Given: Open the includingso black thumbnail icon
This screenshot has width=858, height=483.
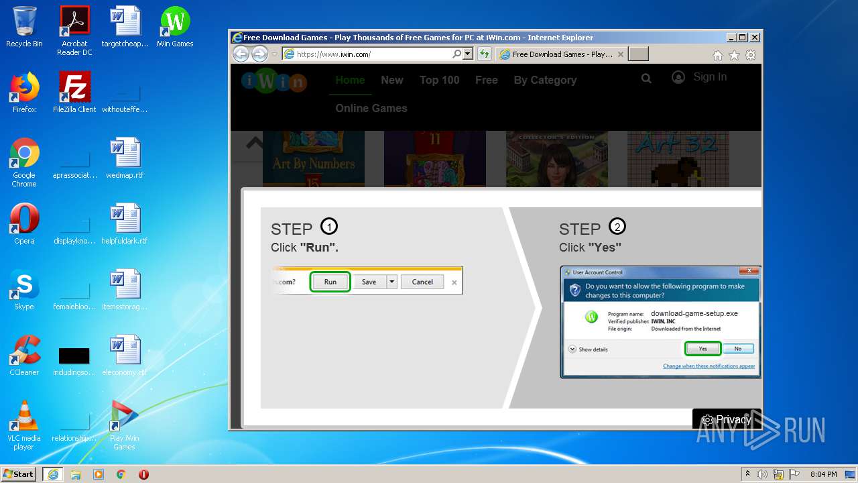Looking at the screenshot, I should click(74, 361).
